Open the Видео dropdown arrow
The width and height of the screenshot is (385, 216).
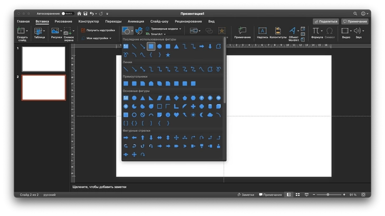[351, 31]
